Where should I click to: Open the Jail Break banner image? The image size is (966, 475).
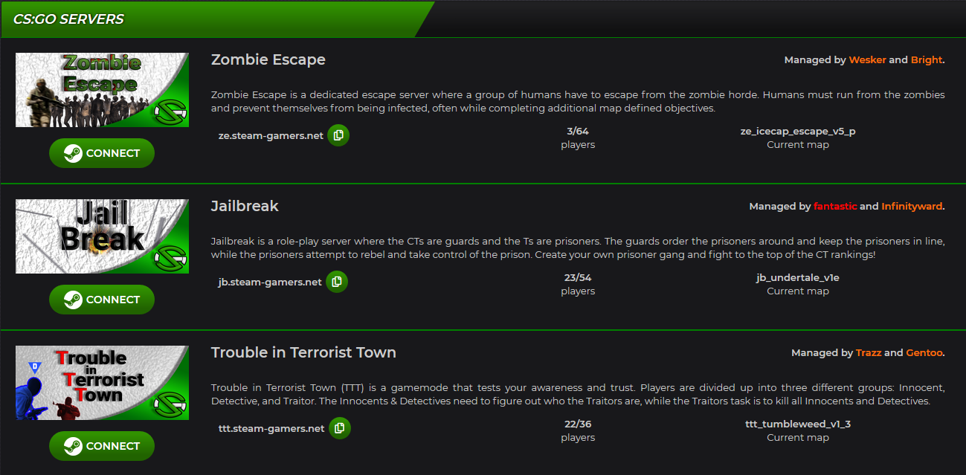tap(103, 236)
